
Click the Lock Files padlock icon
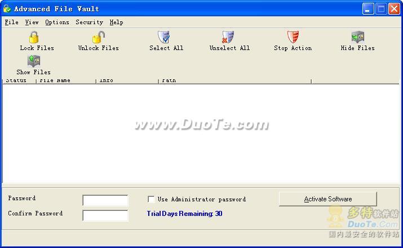pyautogui.click(x=34, y=38)
